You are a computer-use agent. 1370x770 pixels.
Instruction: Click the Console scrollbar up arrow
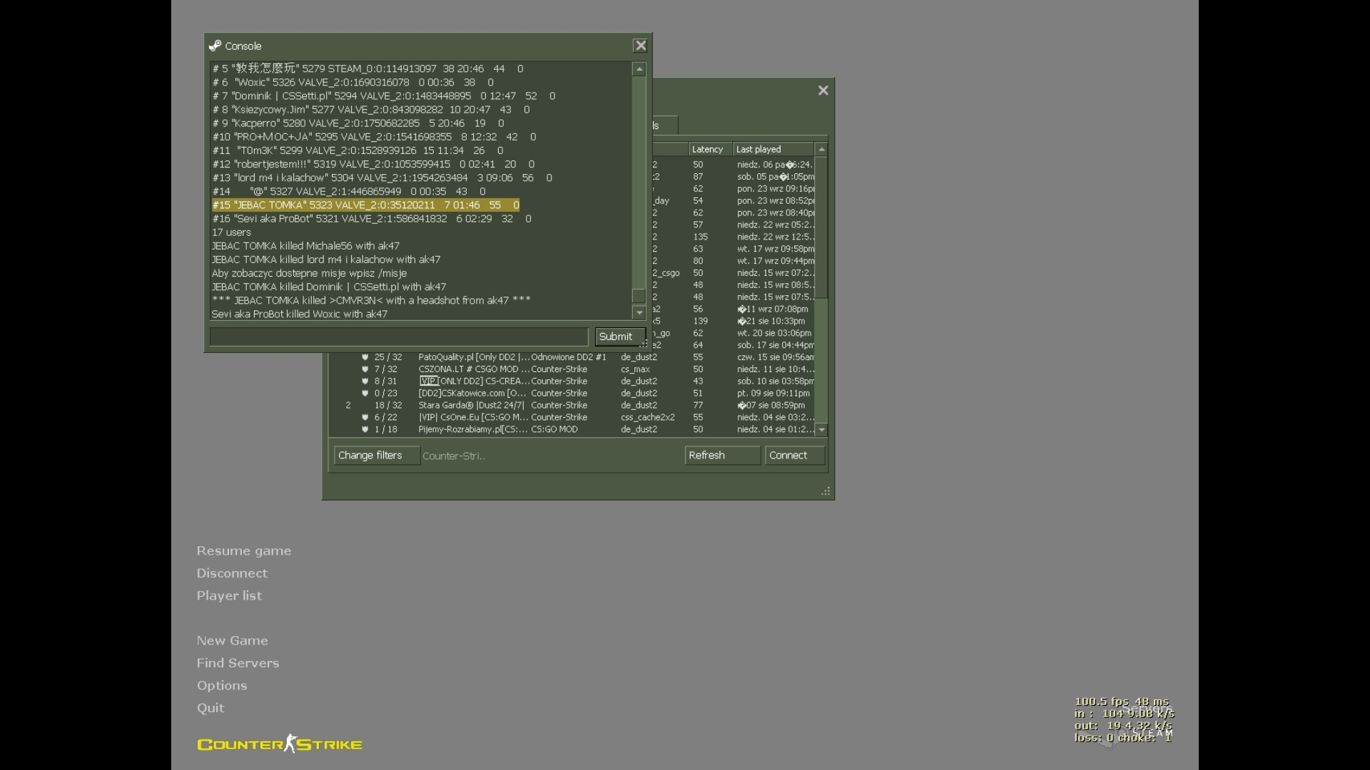[639, 69]
